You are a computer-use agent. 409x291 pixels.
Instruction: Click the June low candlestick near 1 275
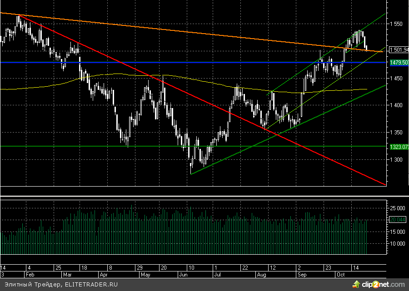point(191,164)
